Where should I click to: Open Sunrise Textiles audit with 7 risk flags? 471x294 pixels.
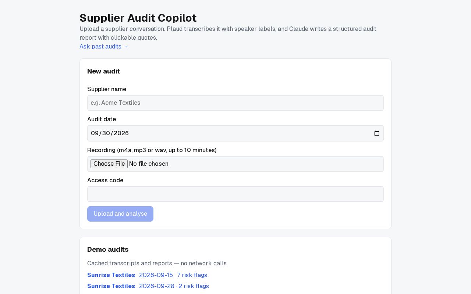click(x=147, y=275)
